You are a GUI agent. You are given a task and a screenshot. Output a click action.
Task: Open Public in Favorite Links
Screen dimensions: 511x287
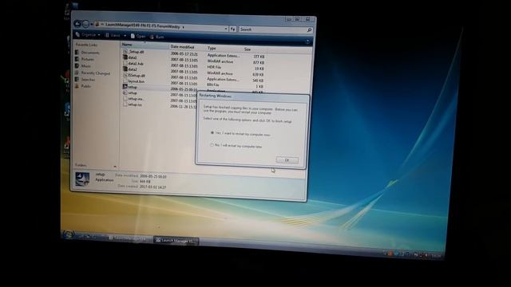[83, 86]
